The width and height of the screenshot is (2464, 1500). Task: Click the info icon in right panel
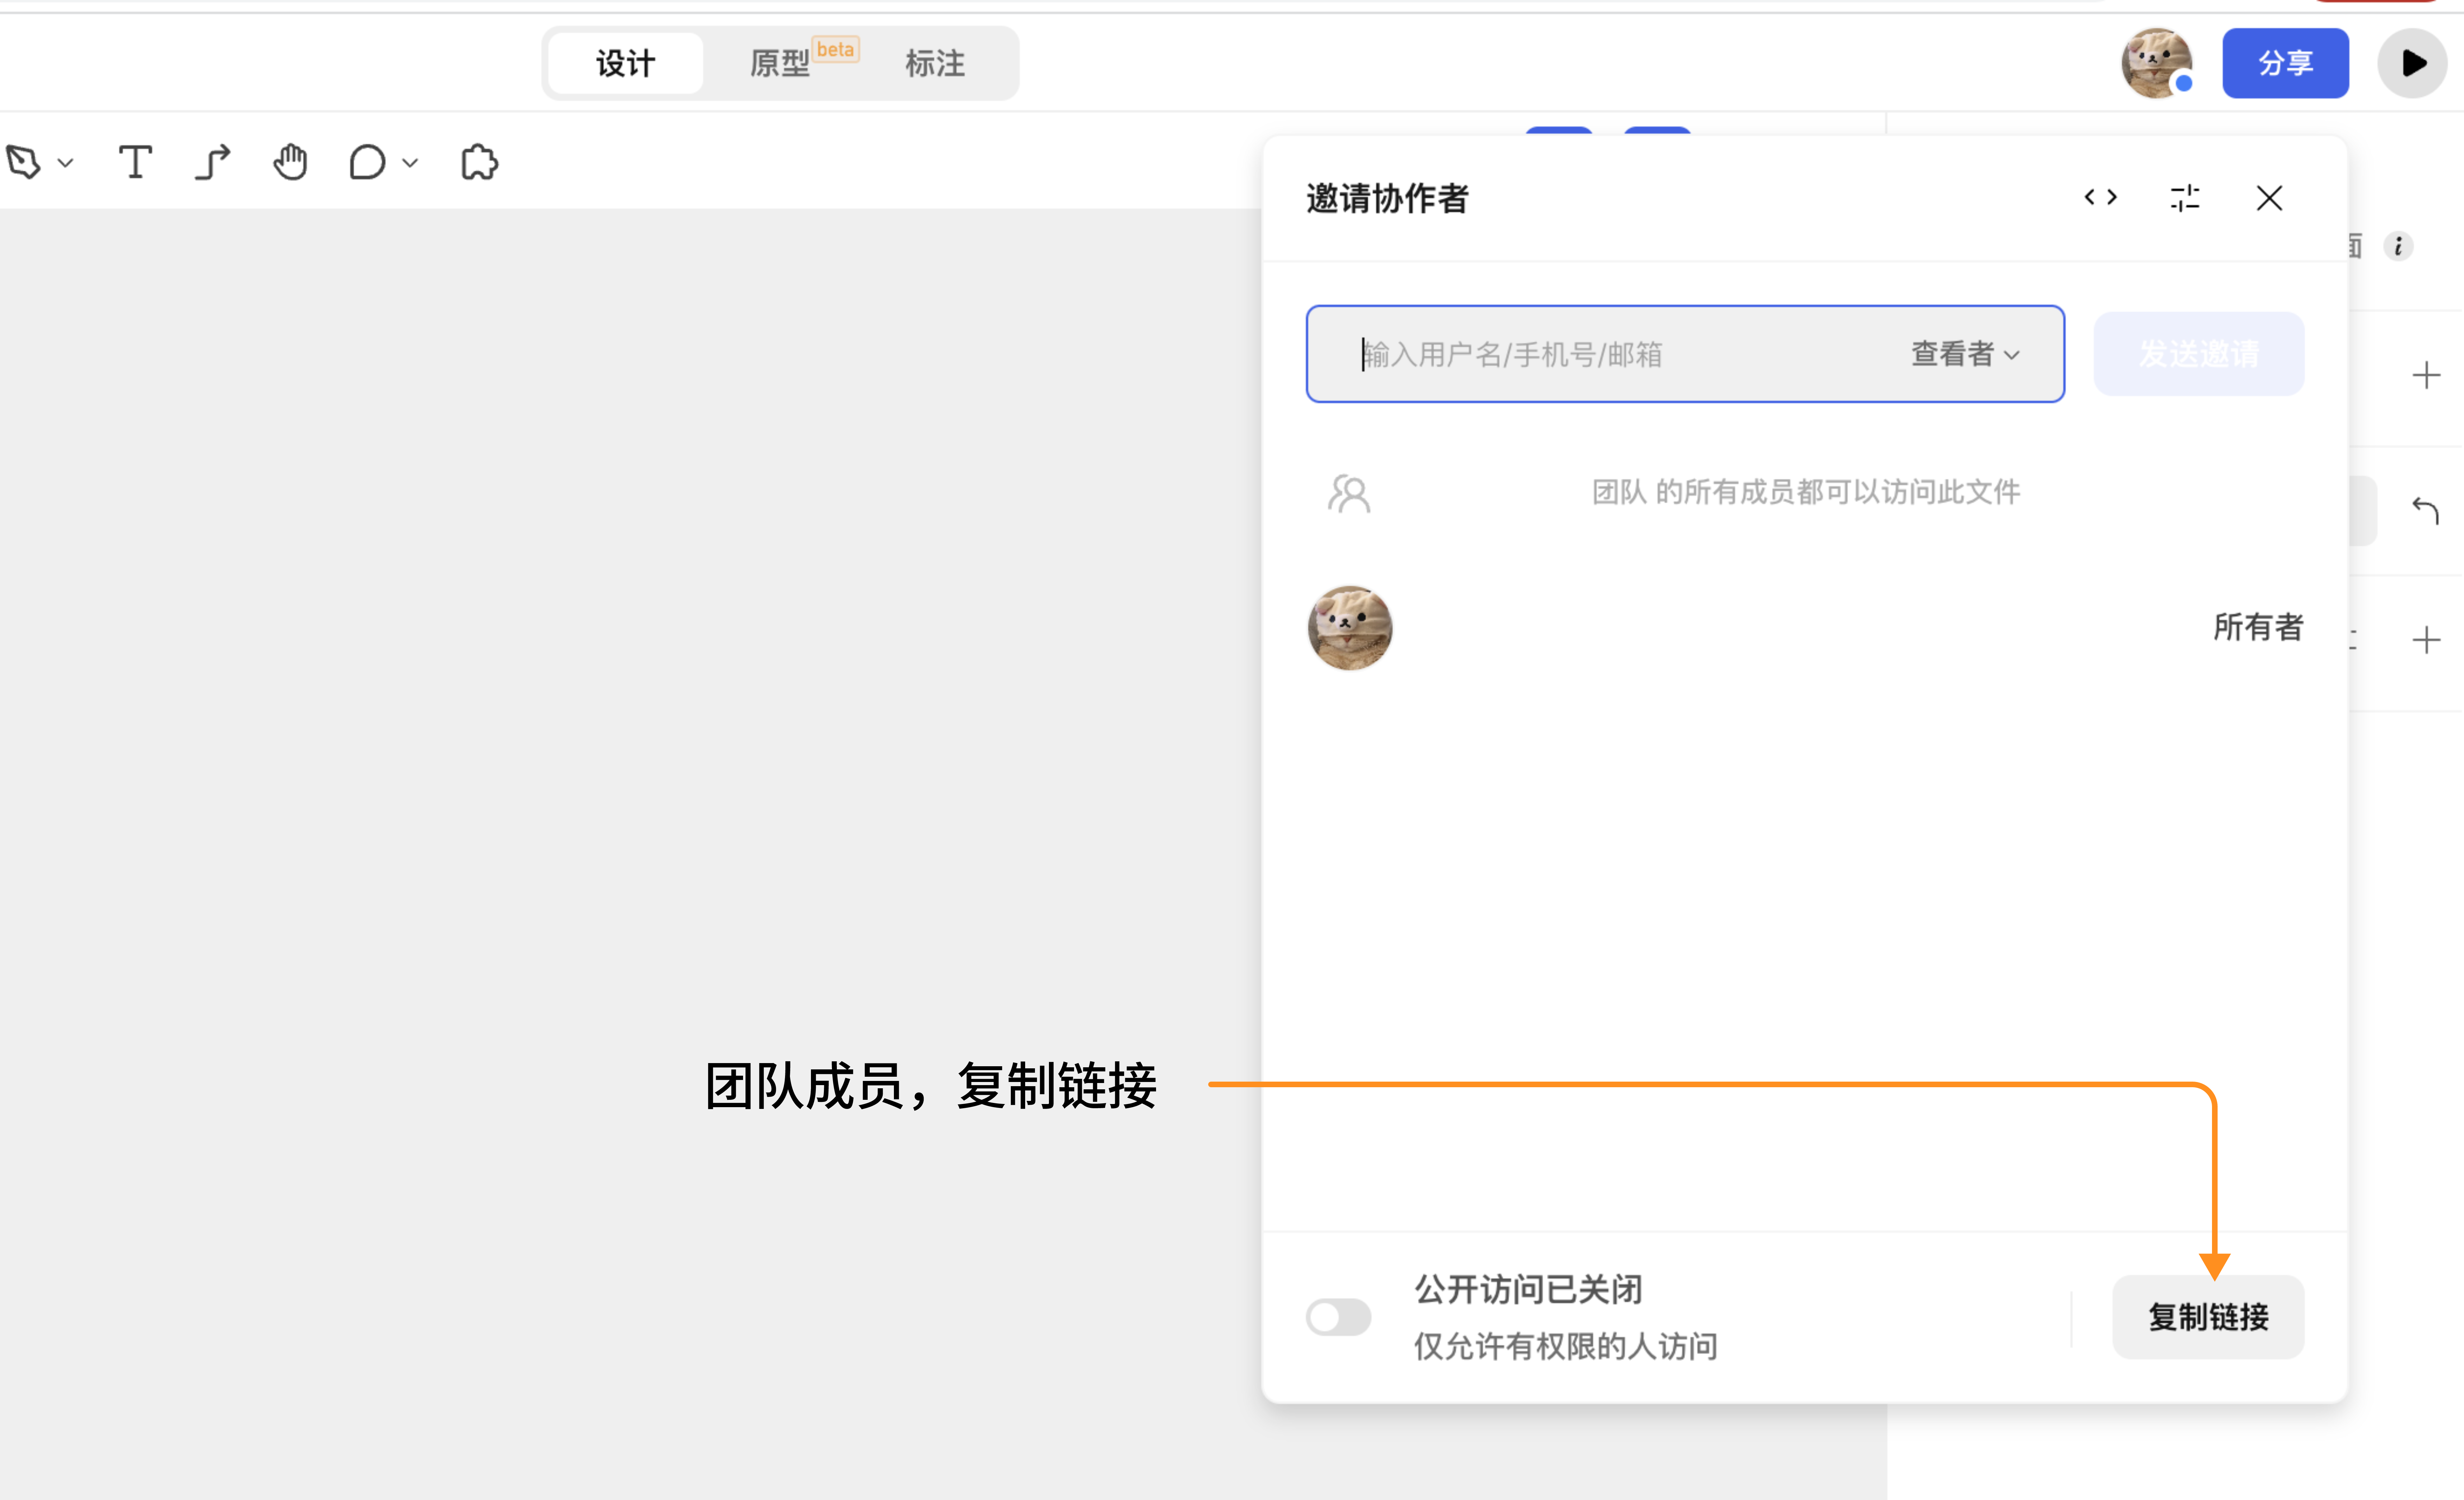(2398, 246)
